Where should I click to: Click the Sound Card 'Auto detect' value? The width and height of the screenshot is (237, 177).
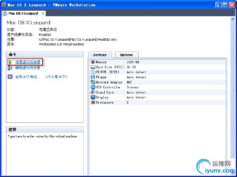(x=136, y=92)
